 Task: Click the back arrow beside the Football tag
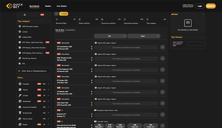pyautogui.click(x=56, y=14)
